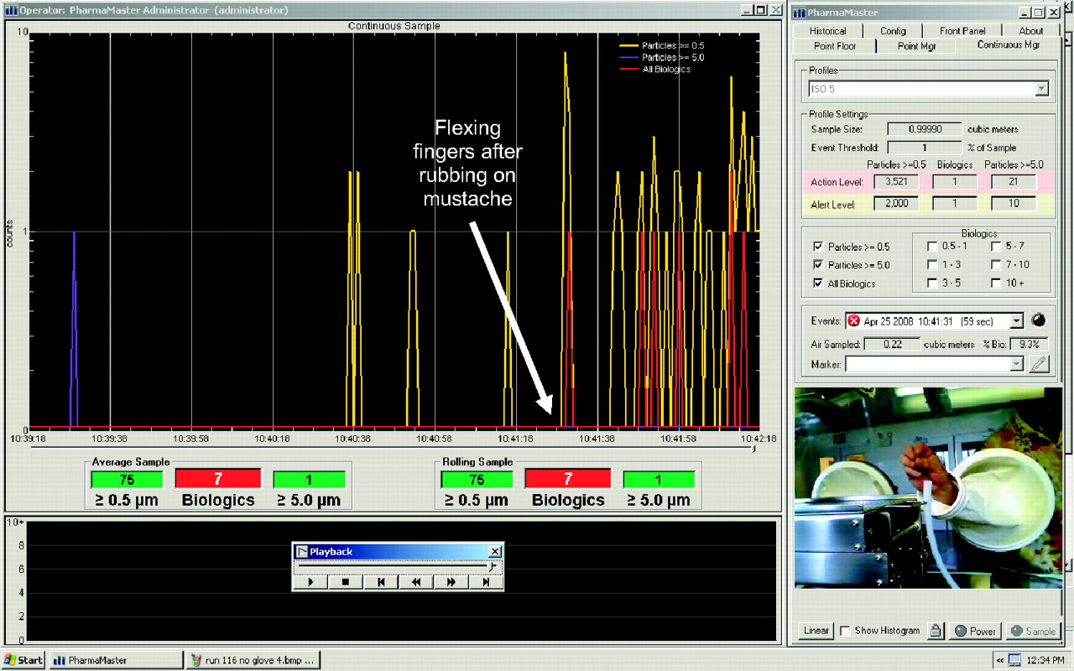This screenshot has width=1074, height=671.
Task: Click Operator window title bar icon
Action: point(10,10)
